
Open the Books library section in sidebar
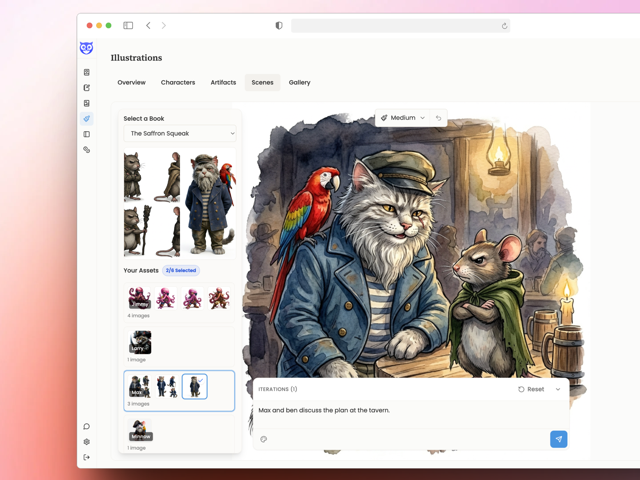[87, 72]
